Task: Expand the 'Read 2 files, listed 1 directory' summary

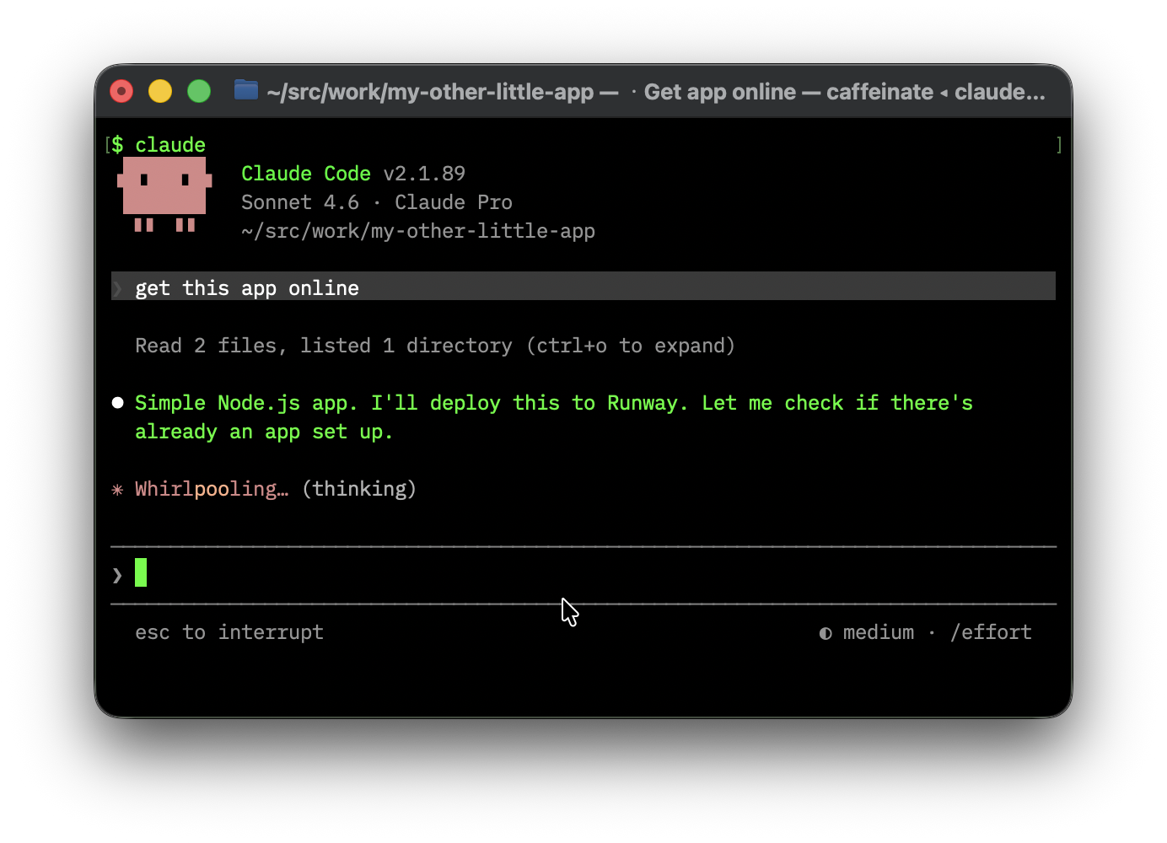Action: [434, 346]
